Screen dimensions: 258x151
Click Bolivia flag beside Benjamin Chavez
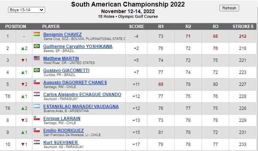[37, 34]
